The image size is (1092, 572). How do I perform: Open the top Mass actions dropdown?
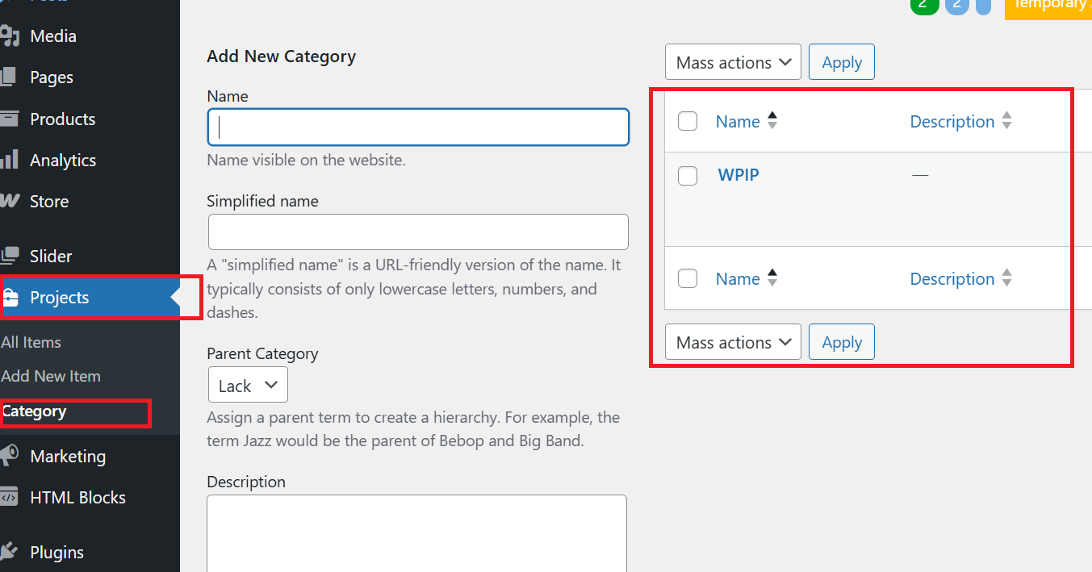tap(733, 62)
